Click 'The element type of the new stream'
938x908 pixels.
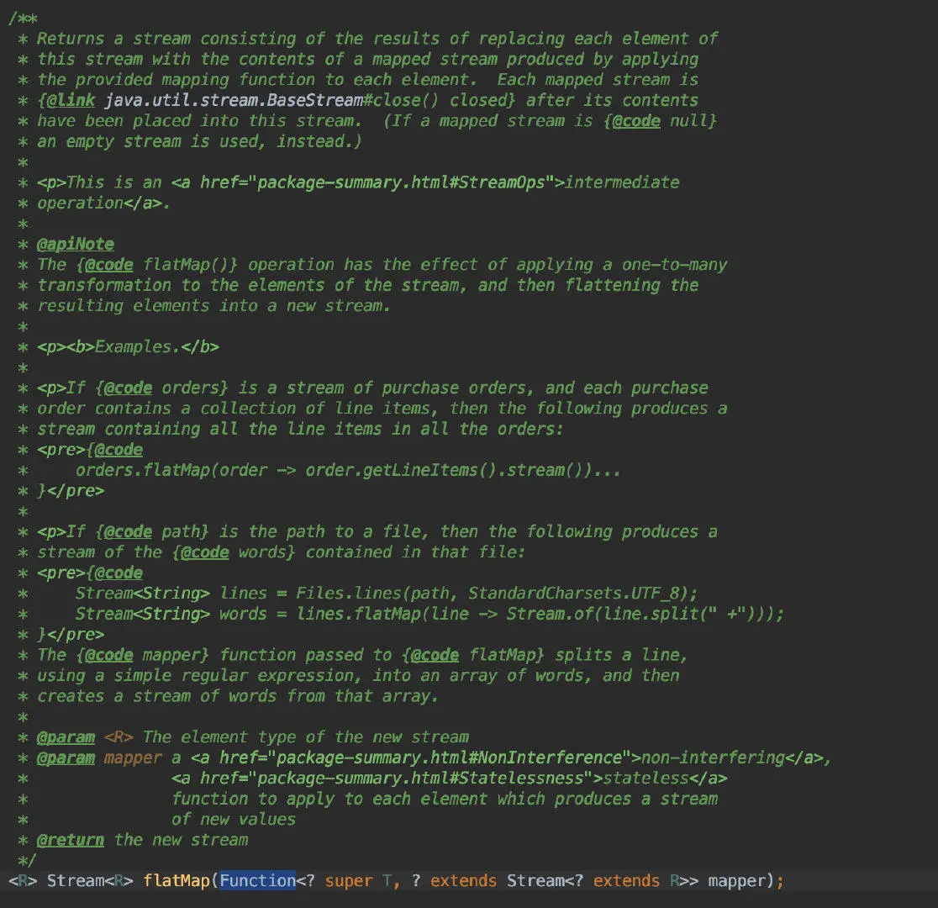(306, 736)
